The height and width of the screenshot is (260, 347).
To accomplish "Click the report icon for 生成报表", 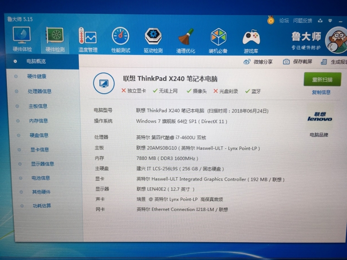I will pyautogui.click(x=324, y=62).
